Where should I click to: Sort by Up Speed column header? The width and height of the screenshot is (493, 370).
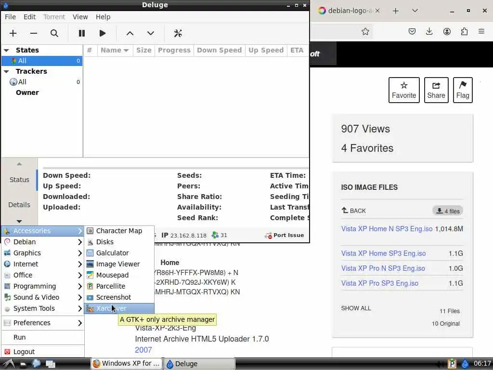[x=266, y=50]
